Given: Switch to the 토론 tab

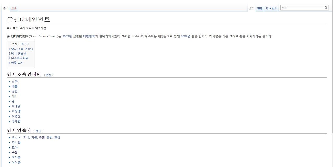Looking at the screenshot, I should pyautogui.click(x=14, y=9).
